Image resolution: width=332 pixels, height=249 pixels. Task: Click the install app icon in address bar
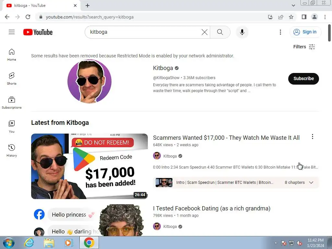pyautogui.click(x=270, y=17)
